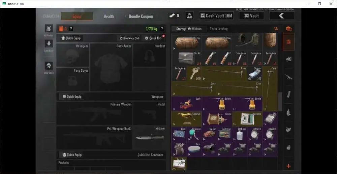Select the highlighted orange box category icon

coord(288,42)
